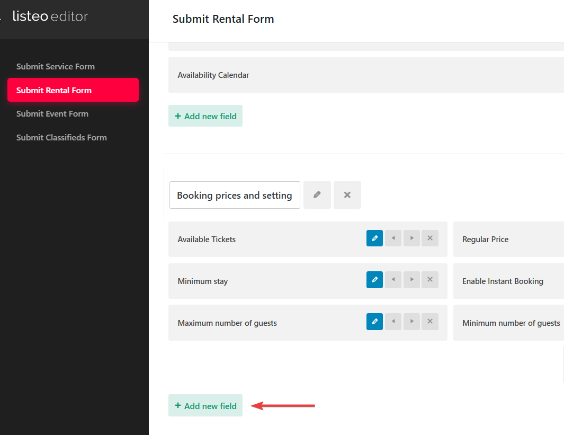The width and height of the screenshot is (564, 435).
Task: Go to Submit Event Form
Action: 52,114
